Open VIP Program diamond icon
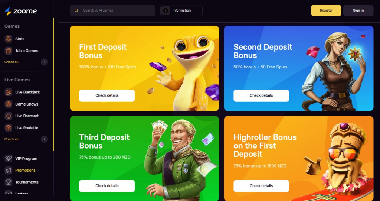Viewport: 380px width, 201px height. [x=9, y=159]
